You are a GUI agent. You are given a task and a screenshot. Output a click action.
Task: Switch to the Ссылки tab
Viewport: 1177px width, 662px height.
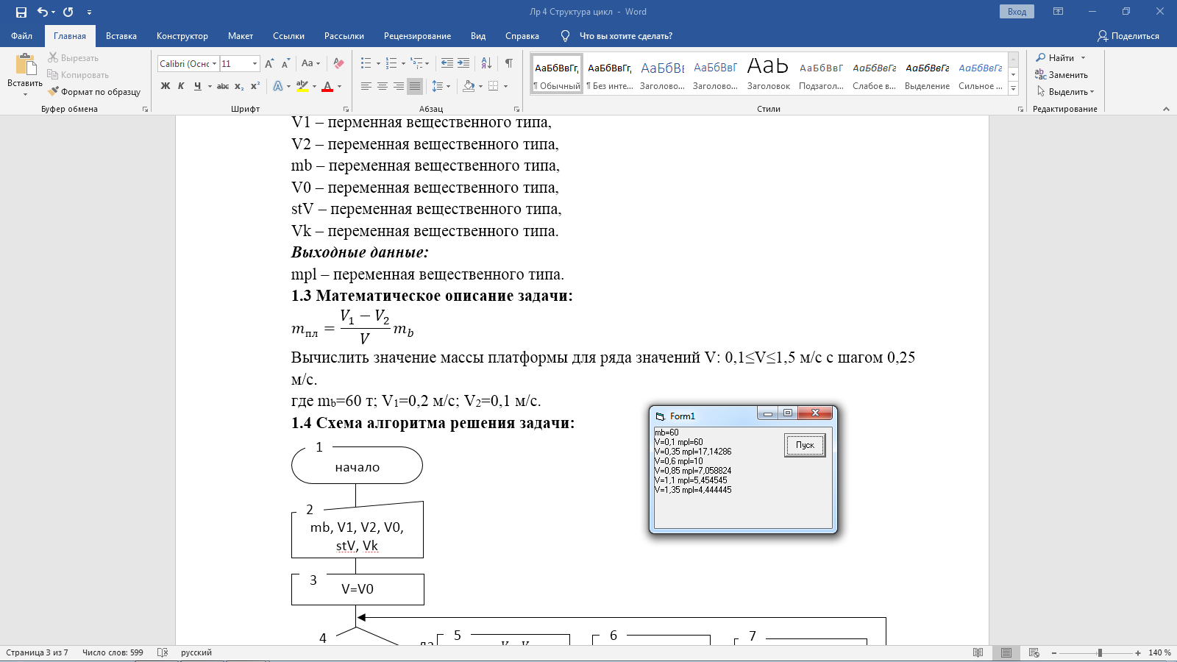pyautogui.click(x=288, y=36)
